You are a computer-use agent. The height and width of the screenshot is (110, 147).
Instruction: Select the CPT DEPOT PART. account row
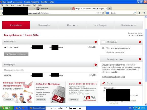point(50,47)
